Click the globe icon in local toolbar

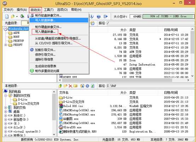click(x=82, y=86)
